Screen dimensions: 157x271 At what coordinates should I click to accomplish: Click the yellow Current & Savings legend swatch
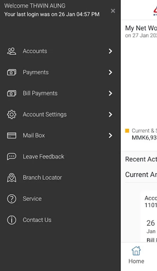click(x=127, y=131)
